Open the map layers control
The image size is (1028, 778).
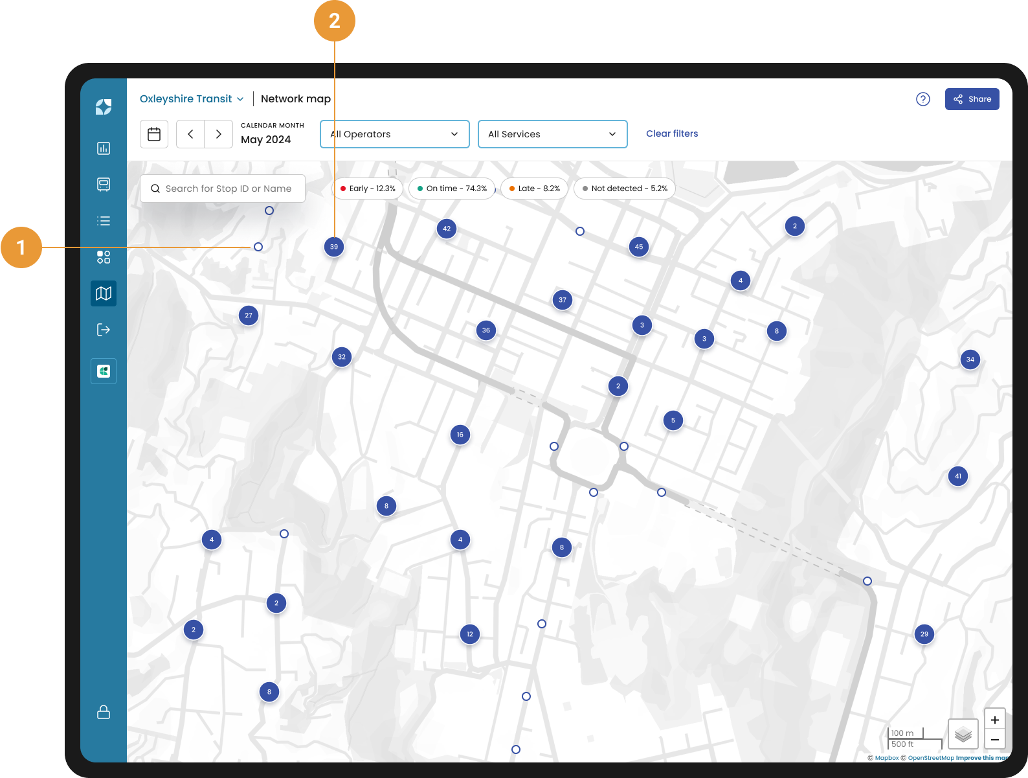pos(963,734)
